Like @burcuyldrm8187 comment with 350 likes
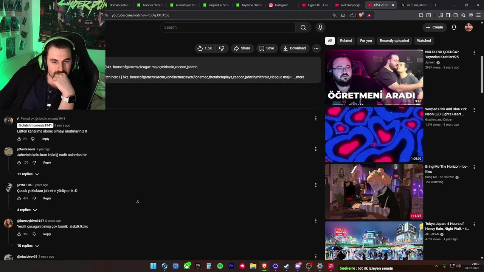484x272 pixels. tap(19, 234)
